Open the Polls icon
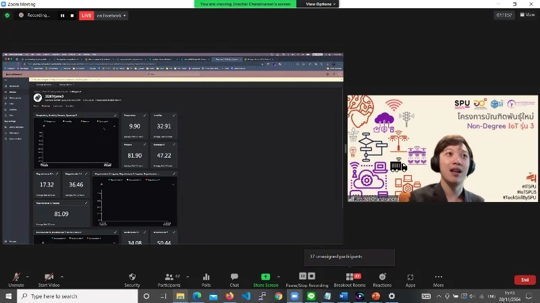 206,278
